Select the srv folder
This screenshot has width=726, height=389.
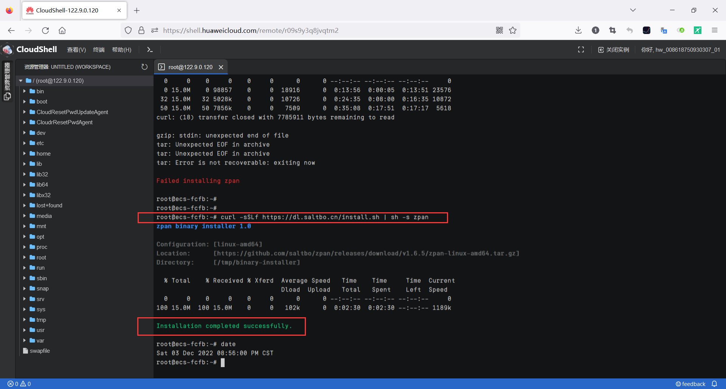40,299
